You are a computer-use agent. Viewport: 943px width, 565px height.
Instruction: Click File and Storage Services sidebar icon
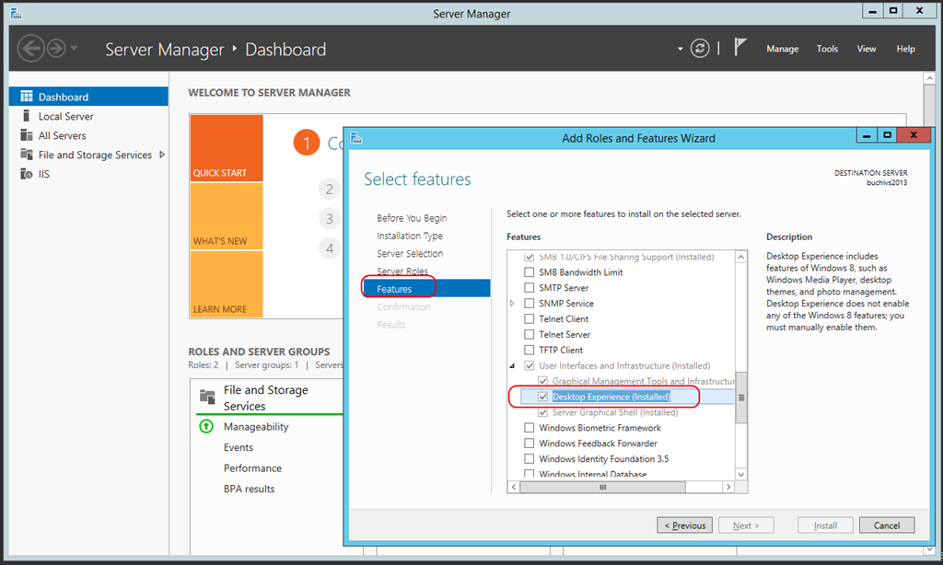[27, 155]
